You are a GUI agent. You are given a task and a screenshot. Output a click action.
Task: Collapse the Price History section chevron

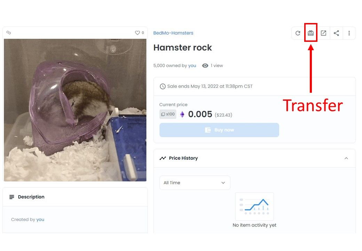346,158
